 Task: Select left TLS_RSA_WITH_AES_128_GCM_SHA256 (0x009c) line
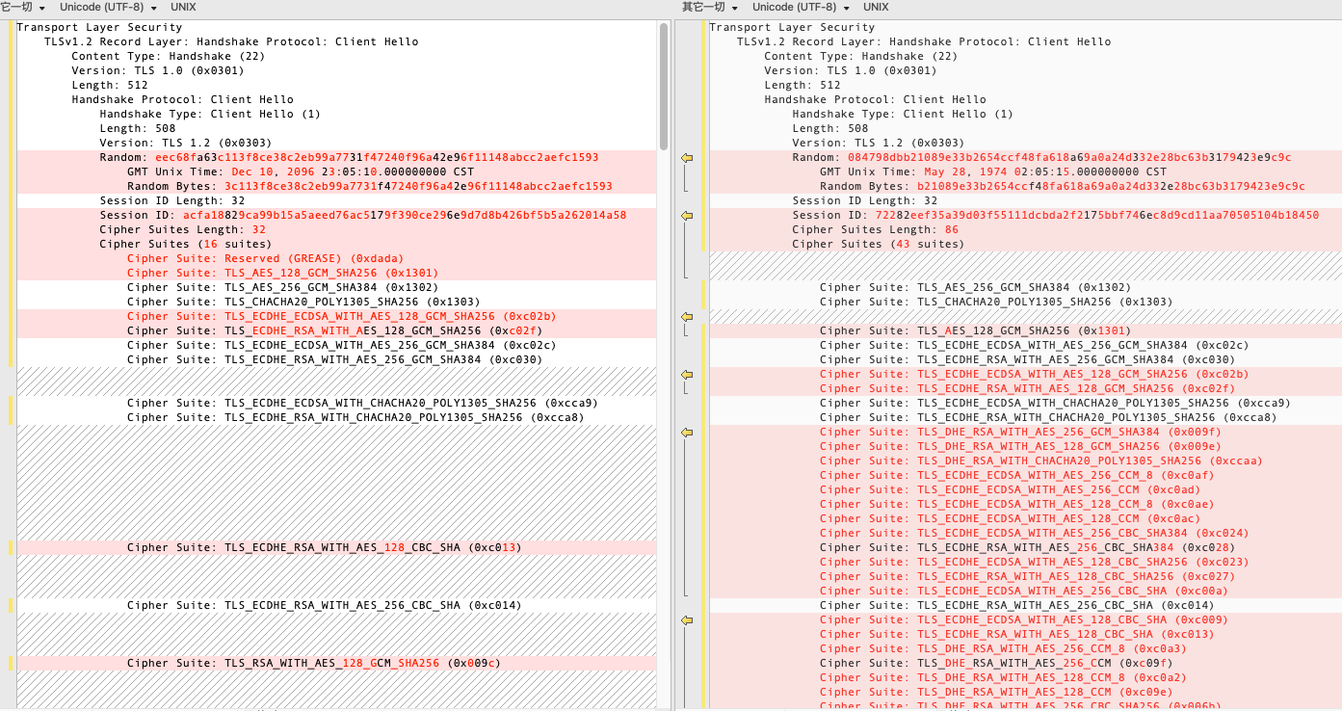[313, 663]
